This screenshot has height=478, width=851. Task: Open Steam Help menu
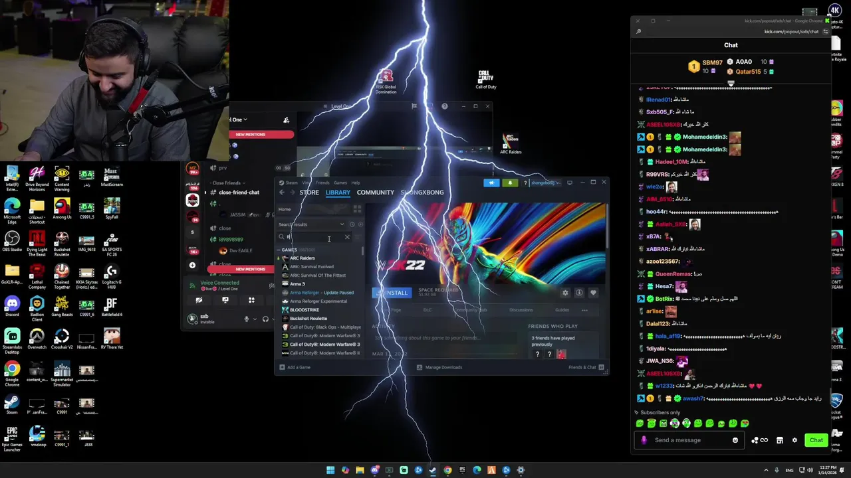(x=356, y=183)
